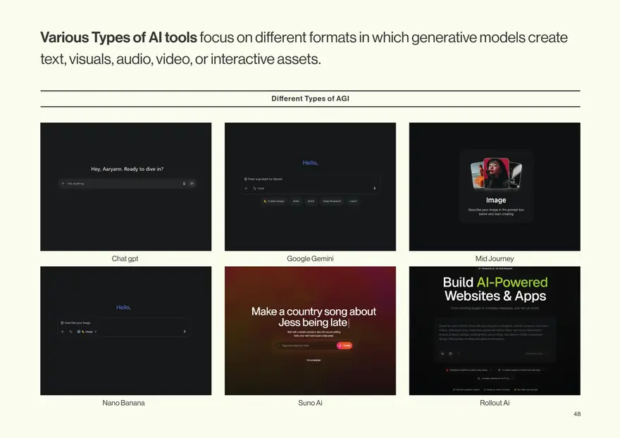This screenshot has width=620, height=438.
Task: Click 'Make a country song about Jess' text
Action: (x=314, y=317)
